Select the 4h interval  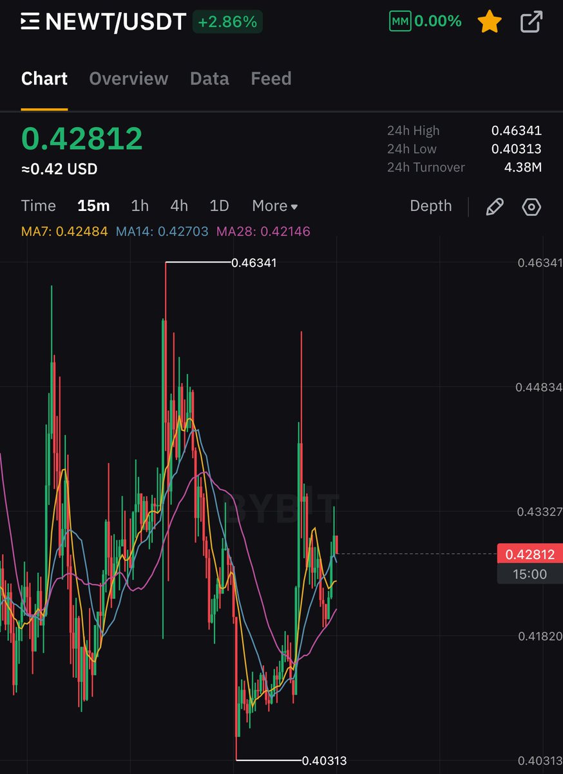[179, 206]
